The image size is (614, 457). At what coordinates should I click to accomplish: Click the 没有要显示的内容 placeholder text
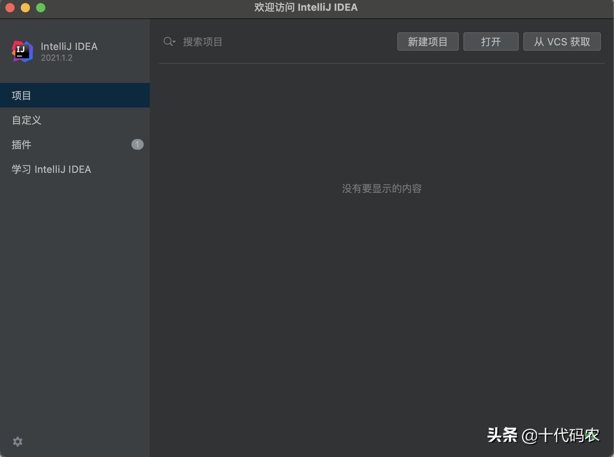click(382, 189)
